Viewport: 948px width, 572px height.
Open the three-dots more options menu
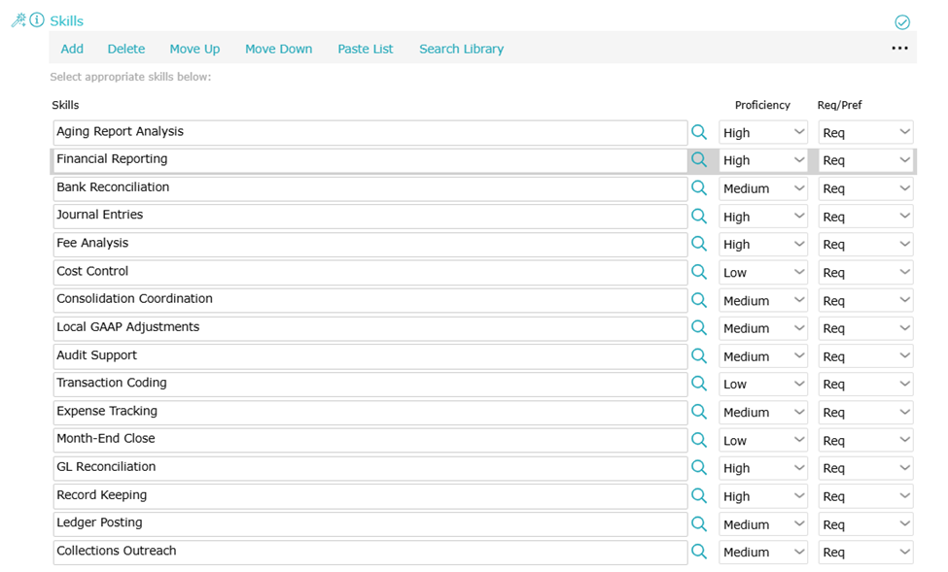(x=899, y=49)
